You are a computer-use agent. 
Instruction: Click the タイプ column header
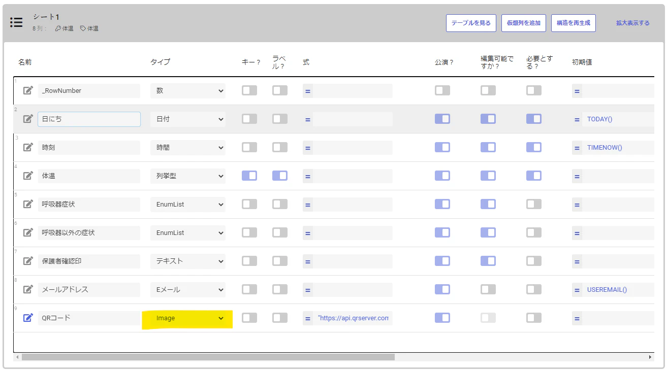(x=160, y=62)
